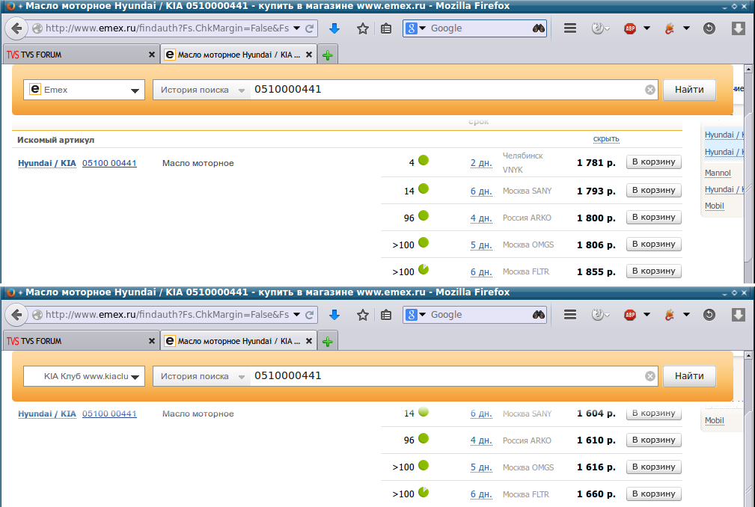Click 4 дн. delivery term in bottom window
Screen dimensions: 755x507
(481, 440)
